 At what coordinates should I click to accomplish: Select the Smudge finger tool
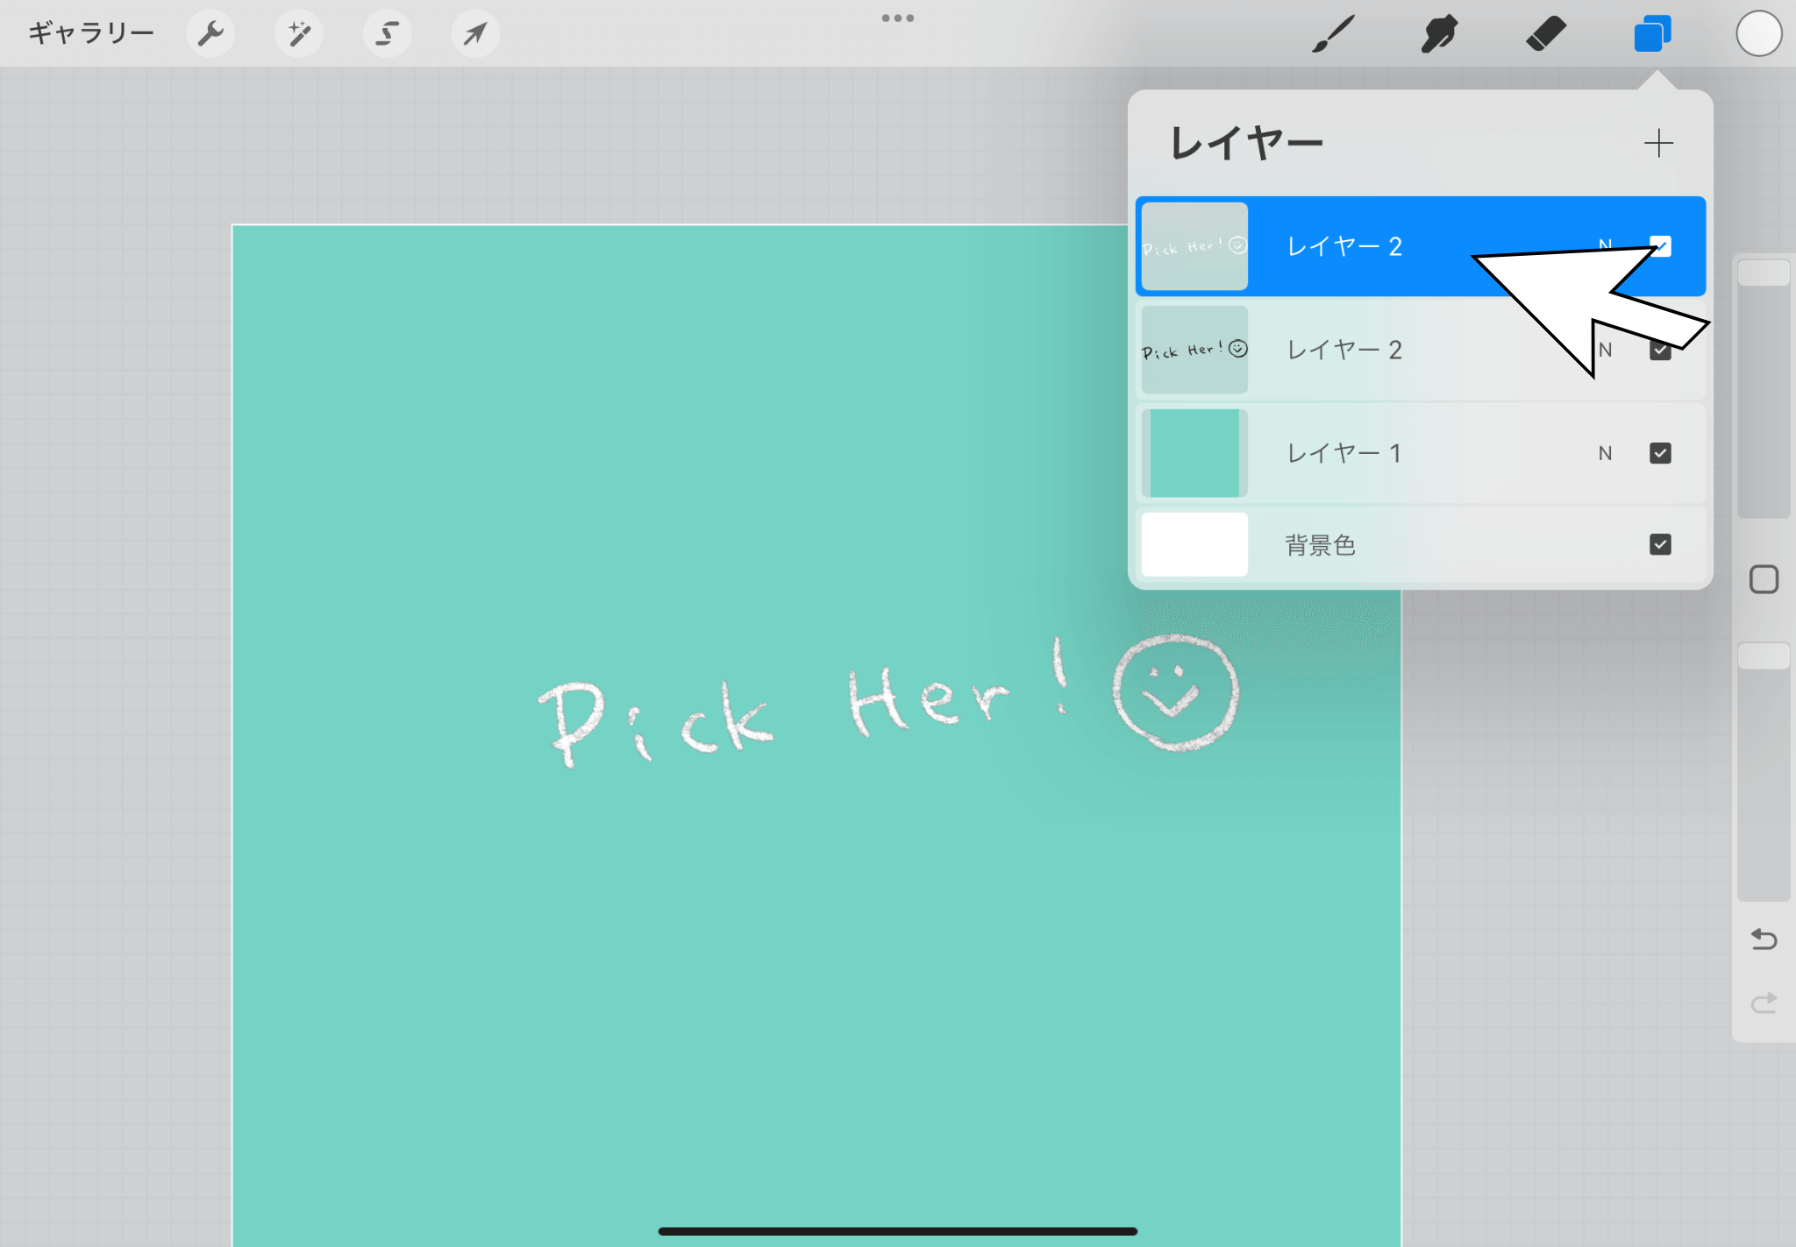(x=1439, y=34)
